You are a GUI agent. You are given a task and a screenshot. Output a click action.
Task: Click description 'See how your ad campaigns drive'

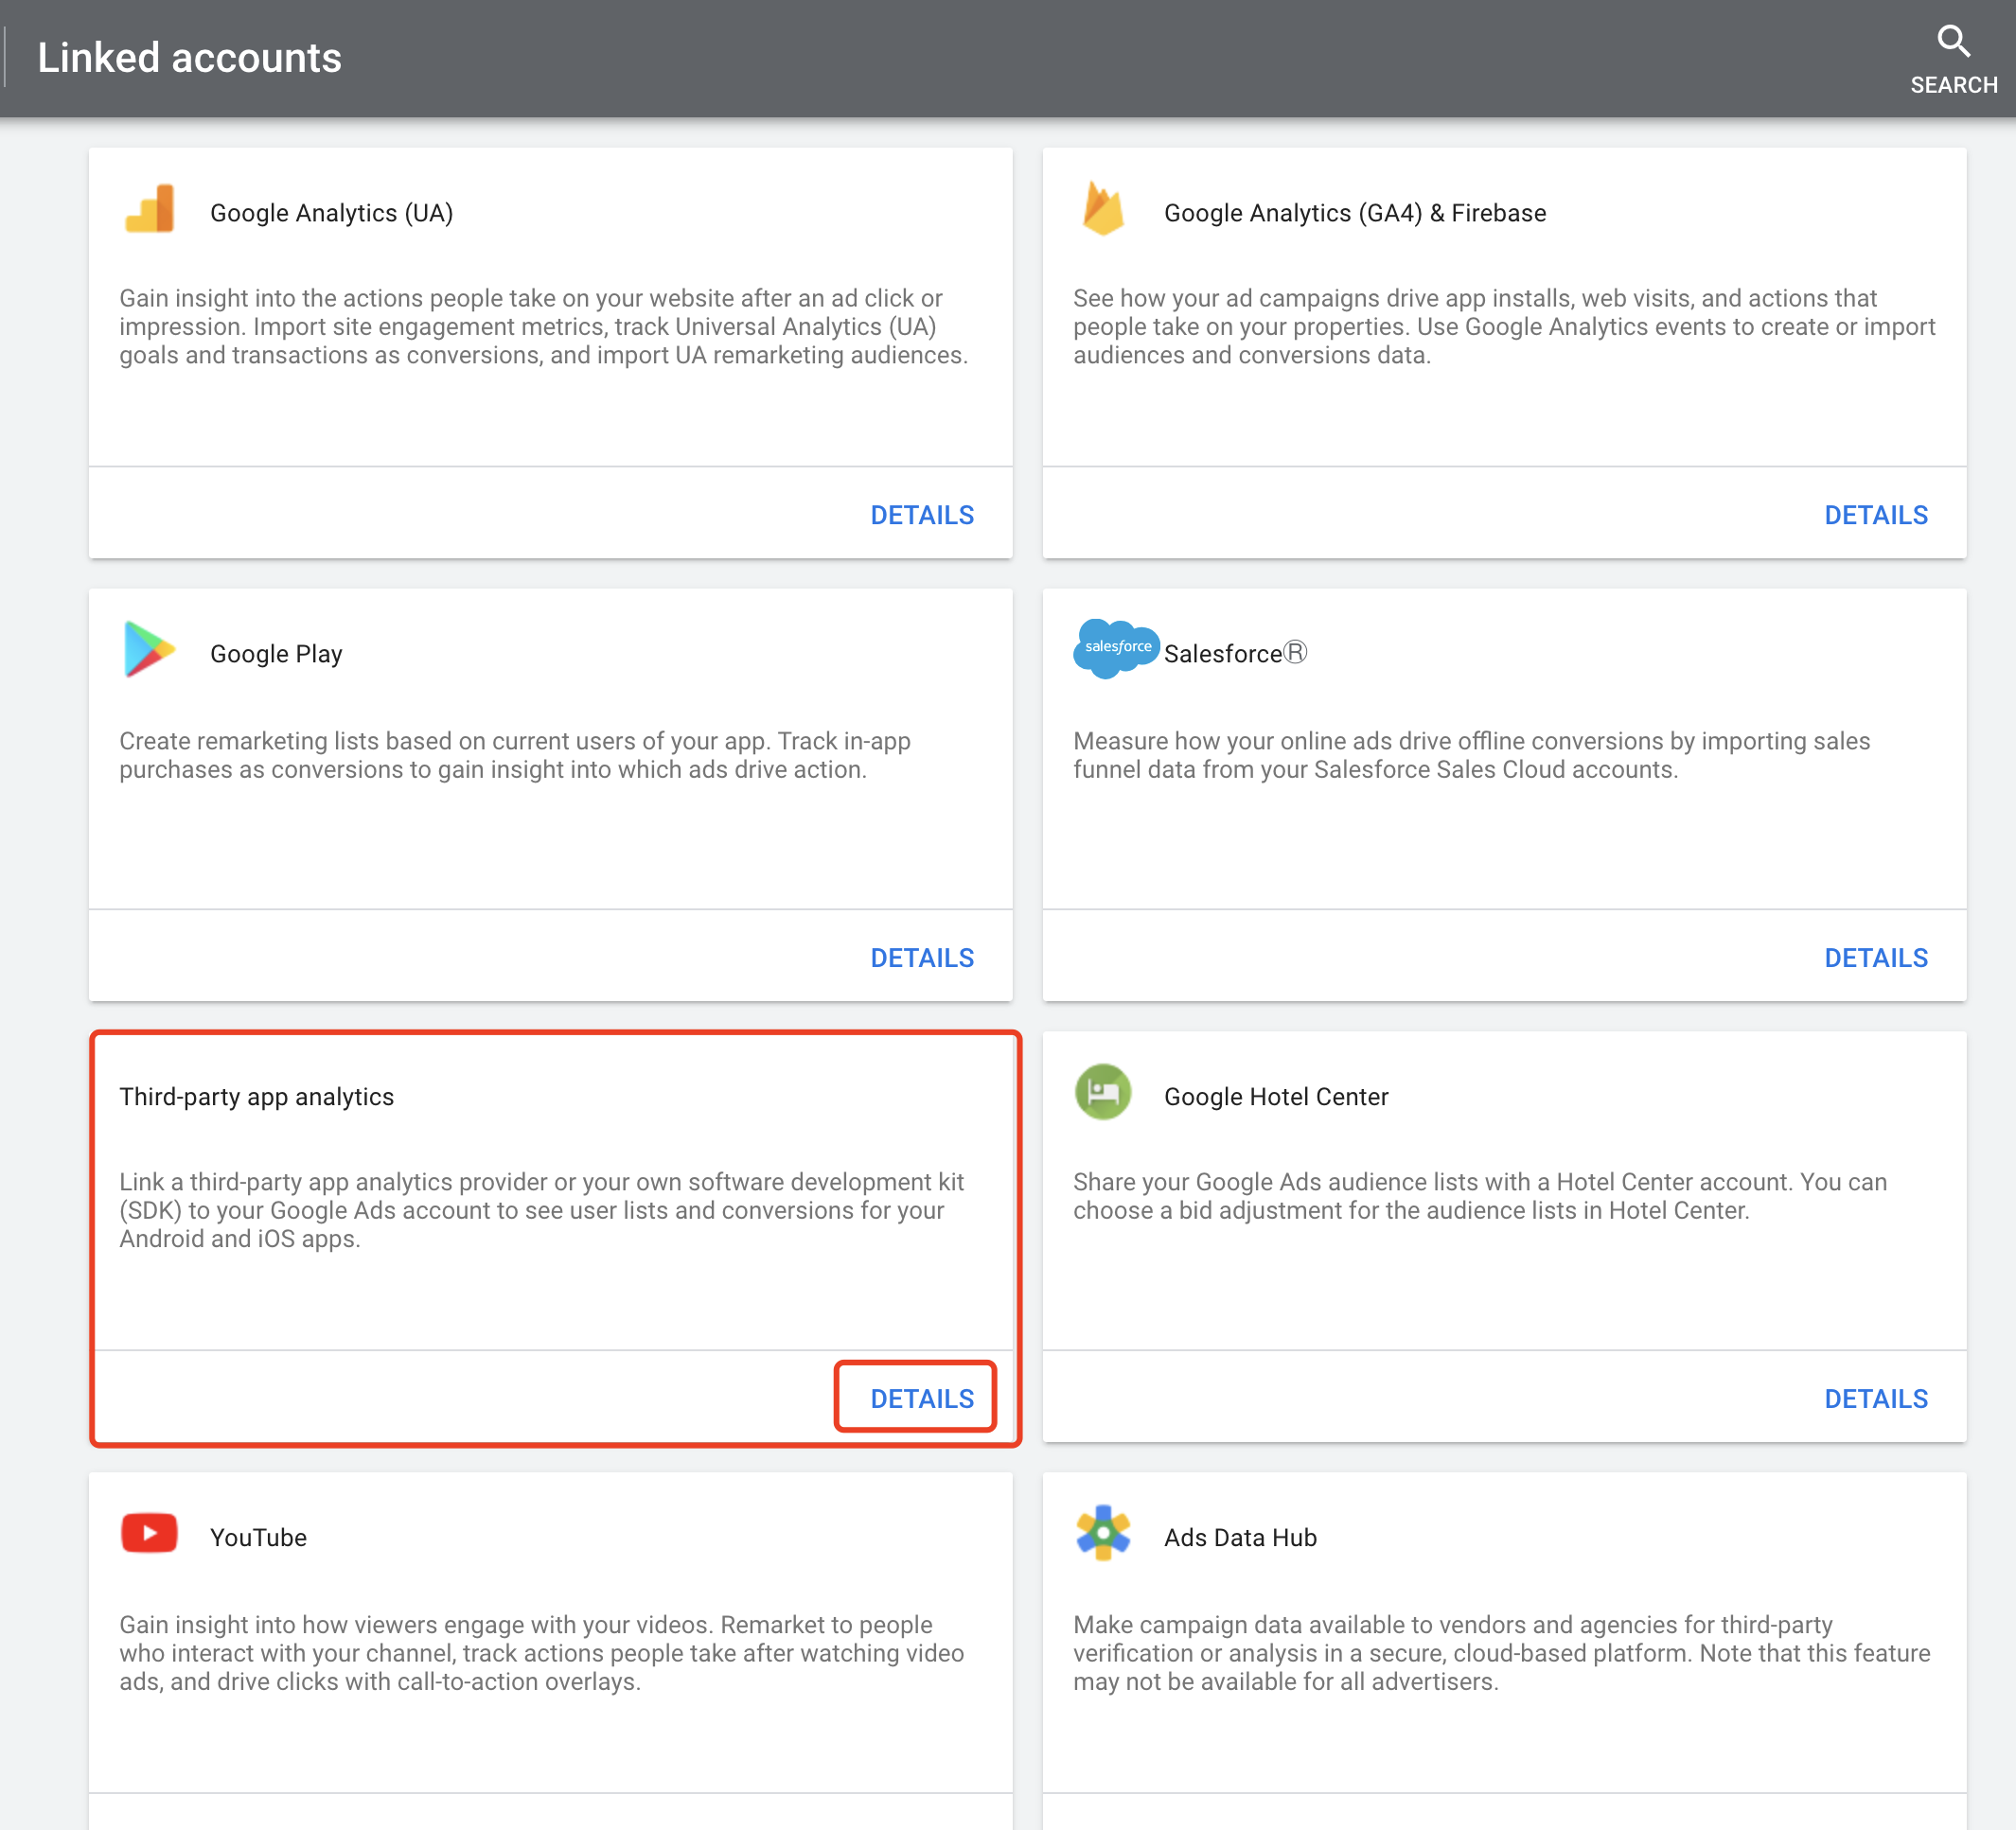pos(1504,327)
